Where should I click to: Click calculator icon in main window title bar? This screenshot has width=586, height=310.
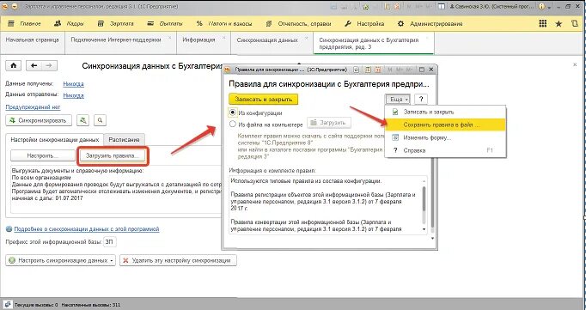pyautogui.click(x=388, y=6)
